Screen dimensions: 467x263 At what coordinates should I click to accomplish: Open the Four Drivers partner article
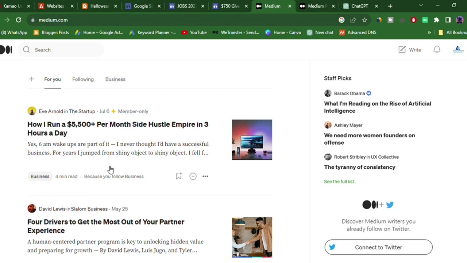point(106,226)
